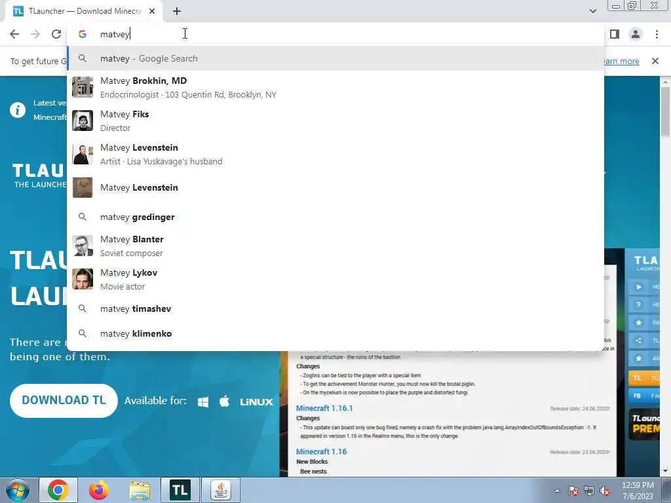
Task: Click the DOWNLOAD TL button
Action: click(x=64, y=400)
